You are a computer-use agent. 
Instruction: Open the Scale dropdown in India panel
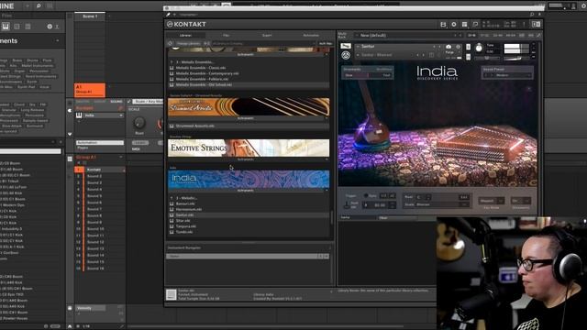(x=442, y=204)
